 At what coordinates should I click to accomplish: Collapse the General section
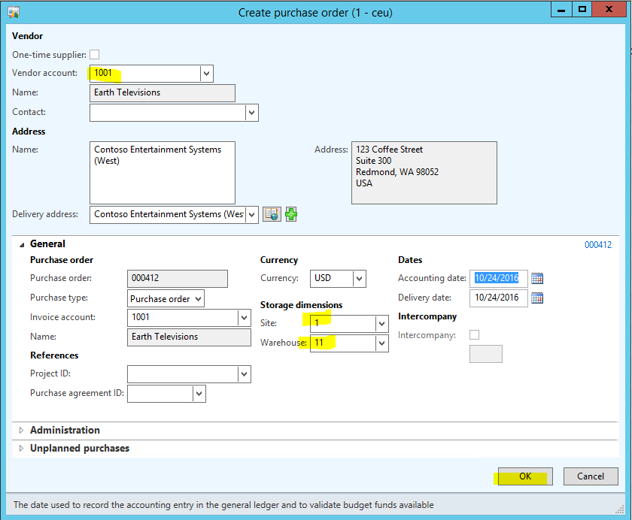[21, 244]
